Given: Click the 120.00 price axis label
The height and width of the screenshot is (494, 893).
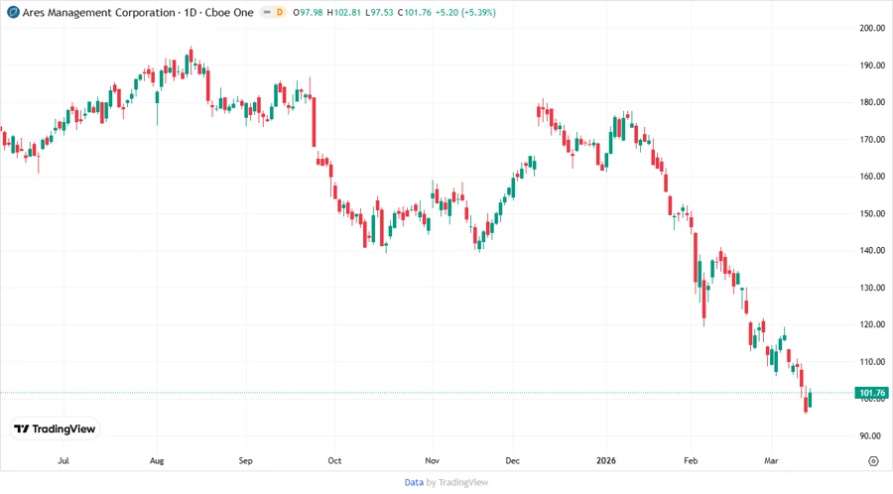Looking at the screenshot, I should [872, 325].
